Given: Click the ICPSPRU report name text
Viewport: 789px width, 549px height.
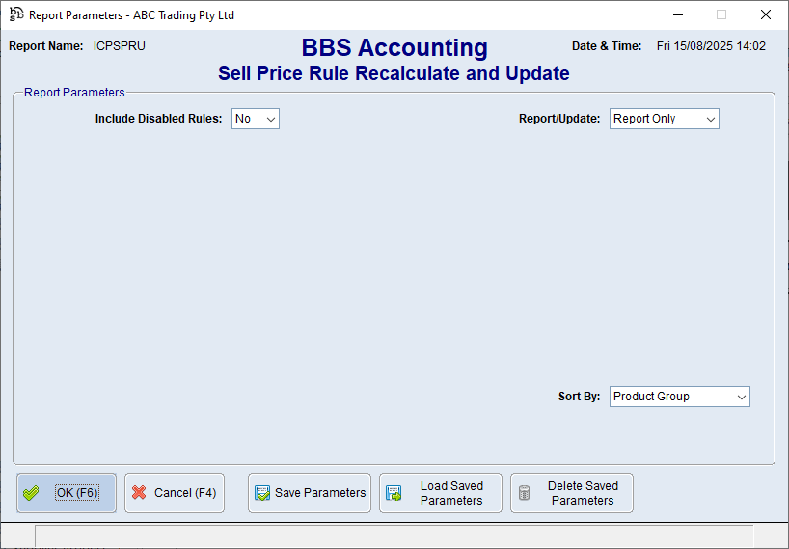Looking at the screenshot, I should pyautogui.click(x=120, y=46).
